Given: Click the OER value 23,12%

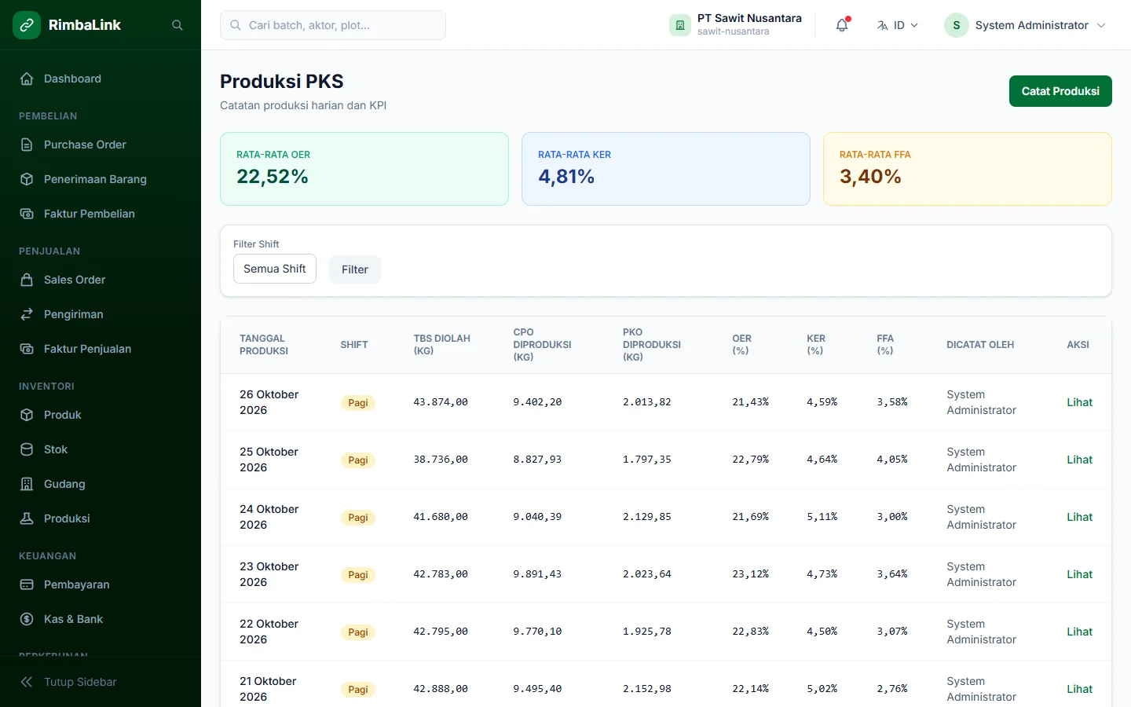Looking at the screenshot, I should 750,574.
